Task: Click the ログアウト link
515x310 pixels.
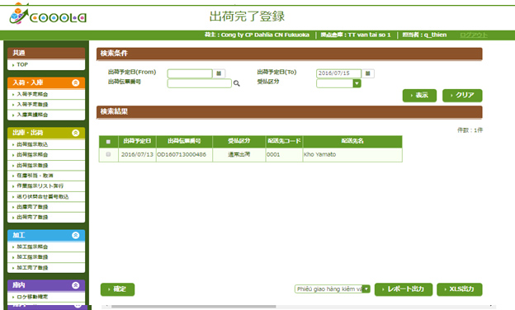Action: pos(474,35)
